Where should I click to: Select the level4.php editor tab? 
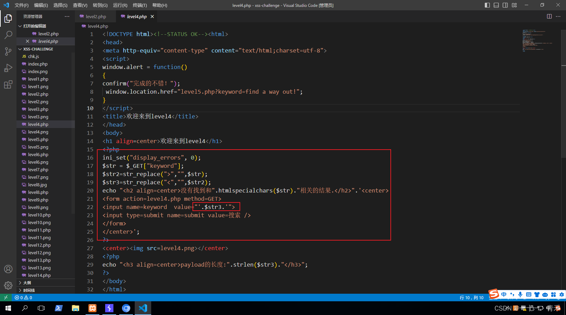pyautogui.click(x=136, y=16)
